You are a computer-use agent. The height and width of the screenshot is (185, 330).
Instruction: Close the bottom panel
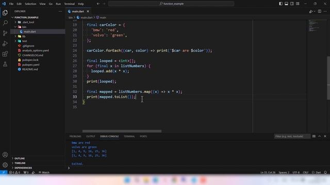[x=325, y=136]
